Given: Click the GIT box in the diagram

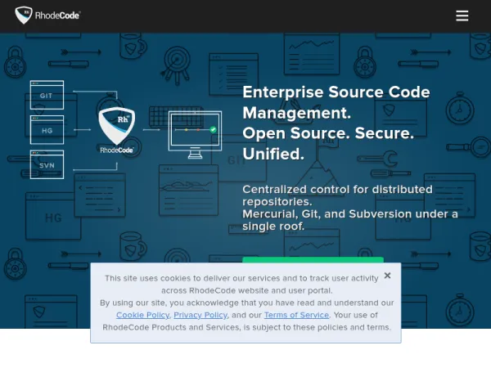Looking at the screenshot, I should tap(47, 95).
